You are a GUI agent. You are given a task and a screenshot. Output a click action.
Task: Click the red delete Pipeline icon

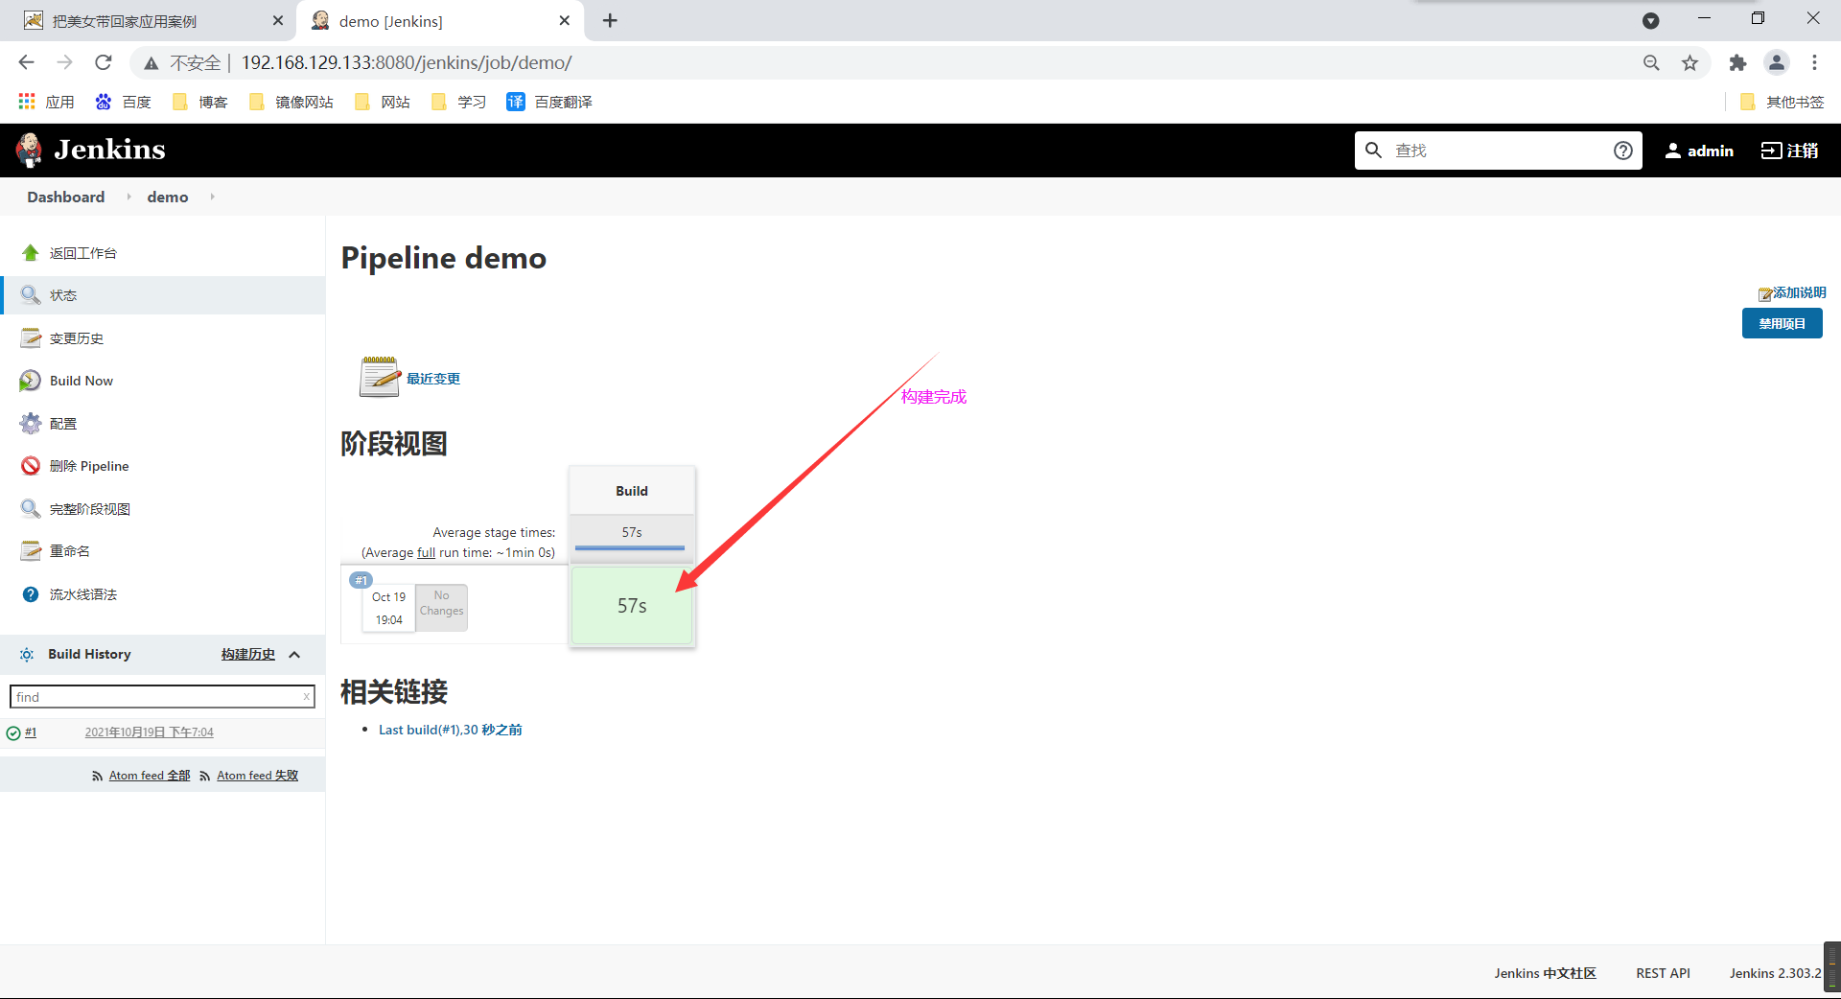(31, 466)
